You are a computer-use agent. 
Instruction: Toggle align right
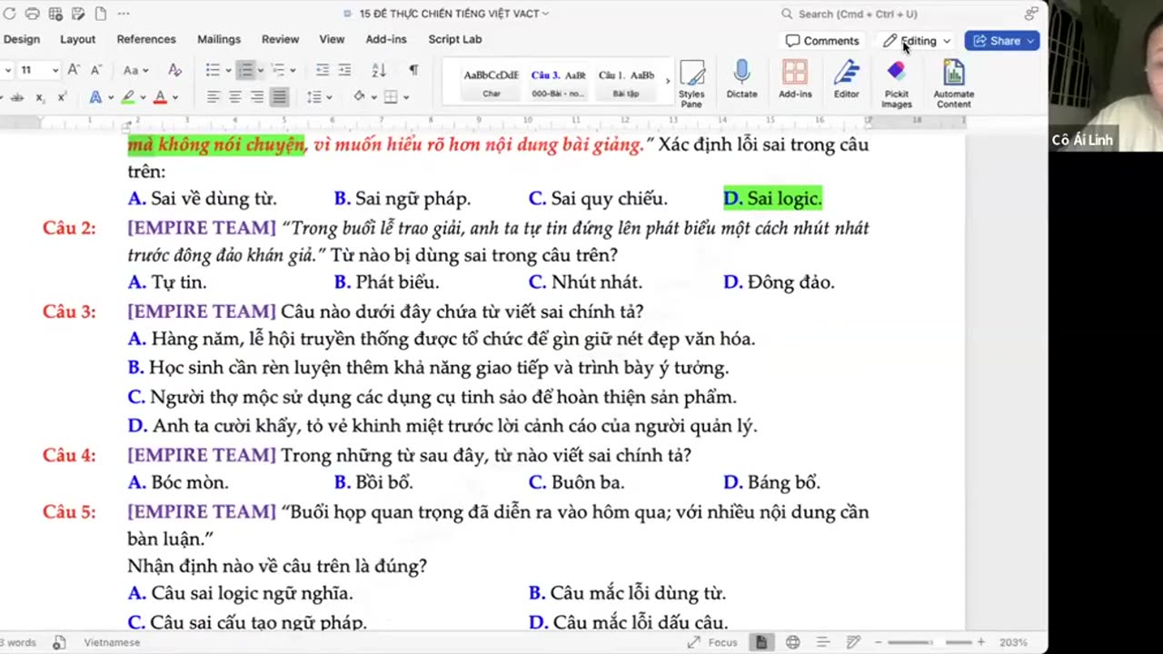pyautogui.click(x=257, y=97)
